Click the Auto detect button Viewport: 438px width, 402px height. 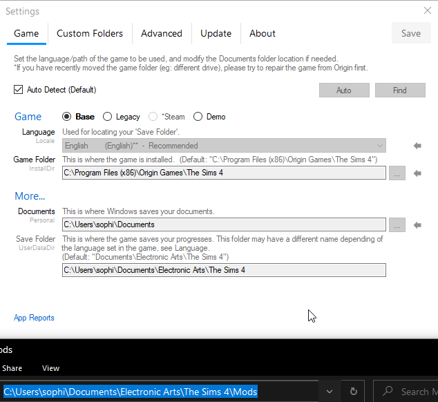click(x=344, y=90)
